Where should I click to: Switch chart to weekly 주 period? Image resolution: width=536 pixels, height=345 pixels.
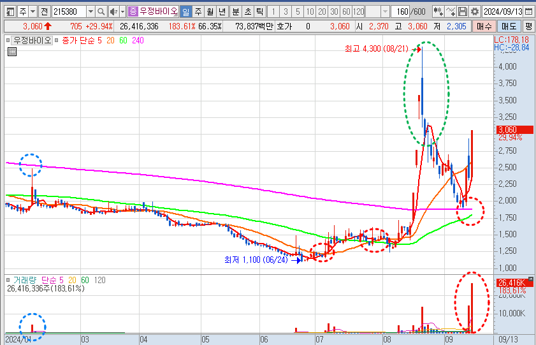coord(198,12)
